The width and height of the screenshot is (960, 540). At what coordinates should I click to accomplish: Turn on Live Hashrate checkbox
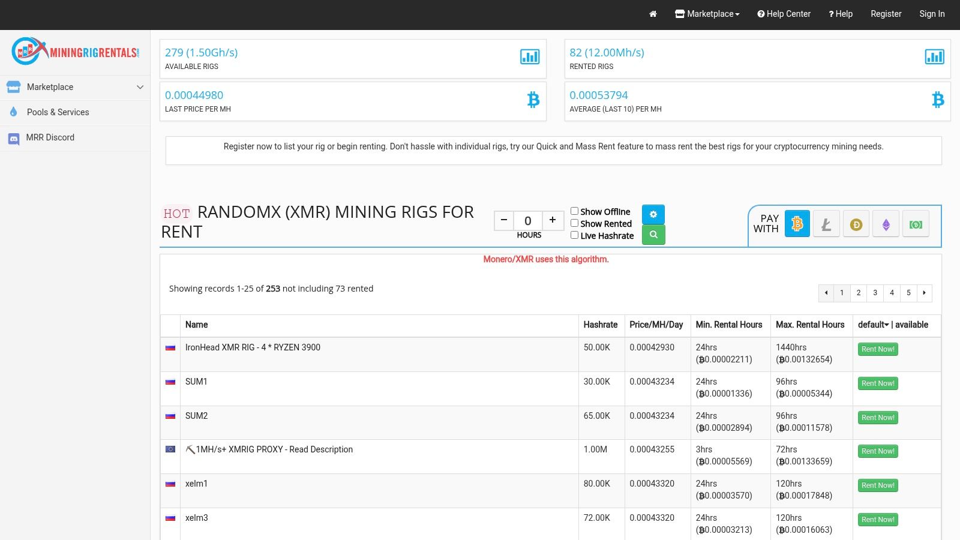pyautogui.click(x=574, y=235)
